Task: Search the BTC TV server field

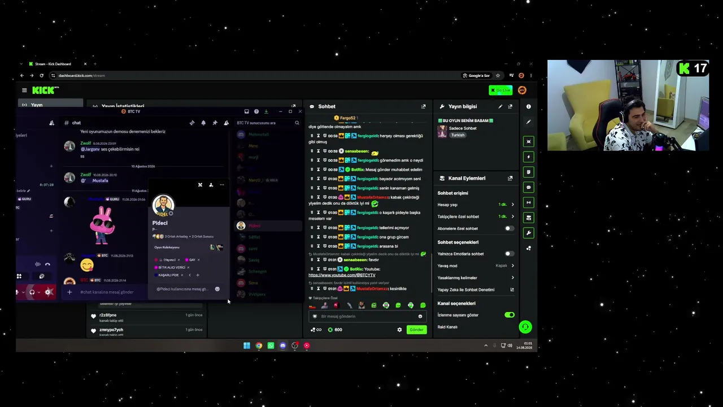Action: pos(268,123)
